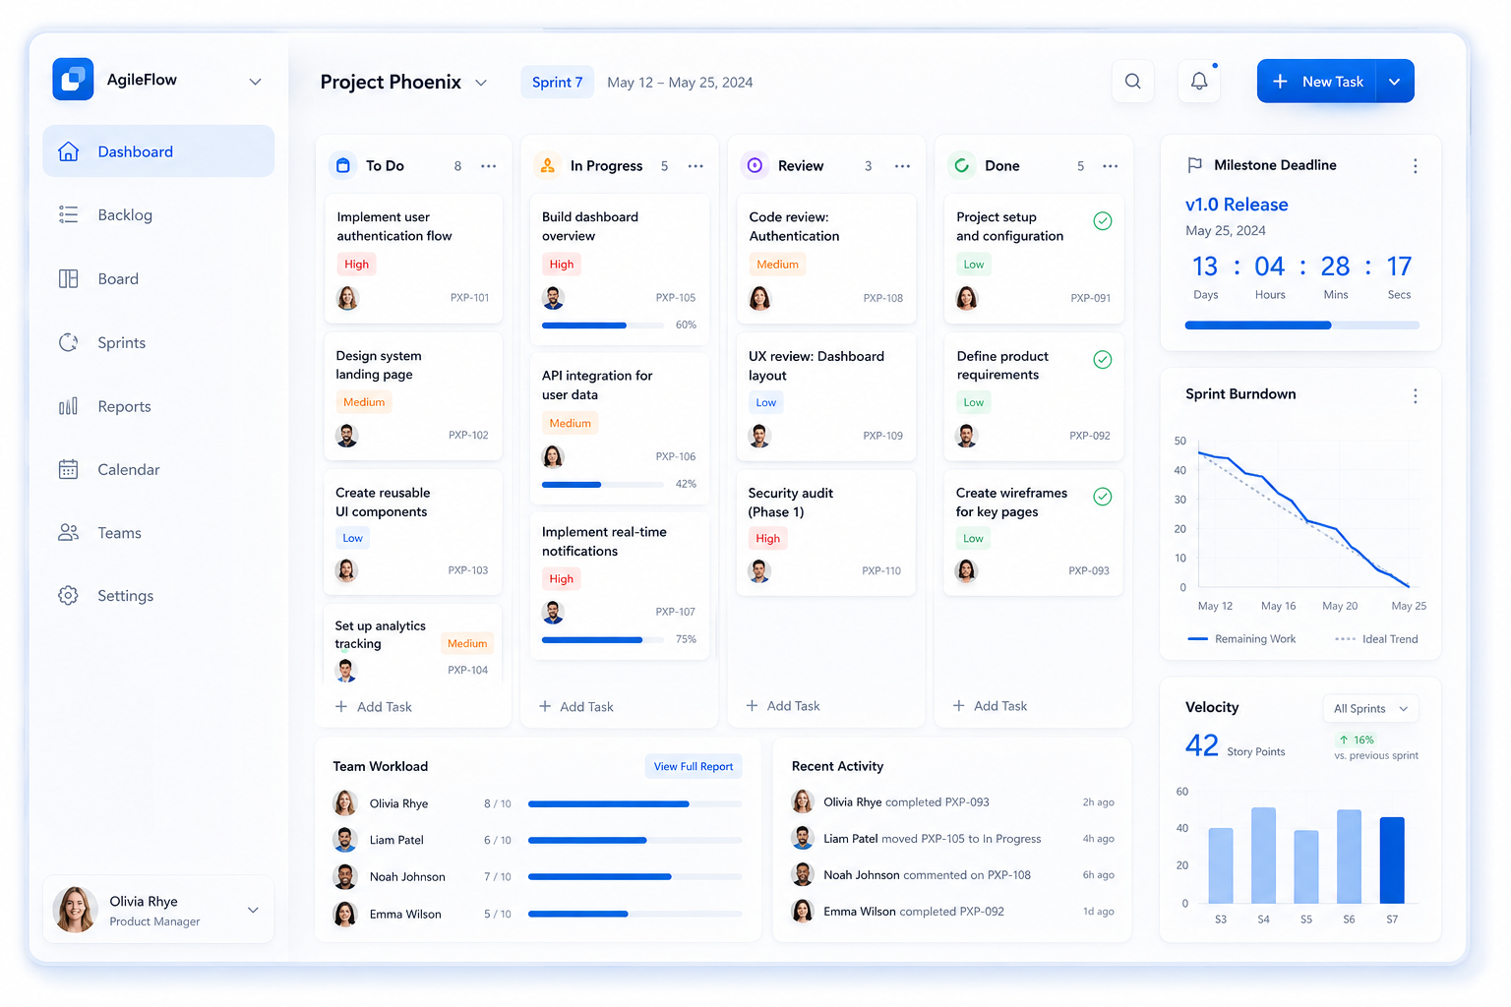This screenshot has width=1511, height=1007.
Task: Expand the AgileFlow workspace switcher chevron
Action: pyautogui.click(x=256, y=82)
